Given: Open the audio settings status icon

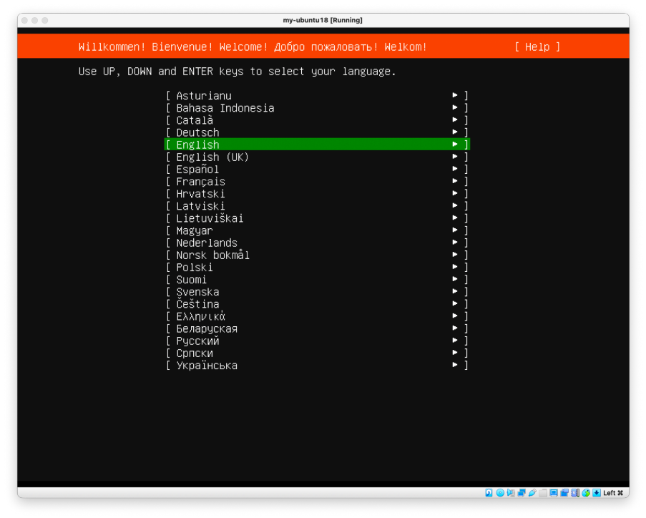Looking at the screenshot, I should coord(511,492).
